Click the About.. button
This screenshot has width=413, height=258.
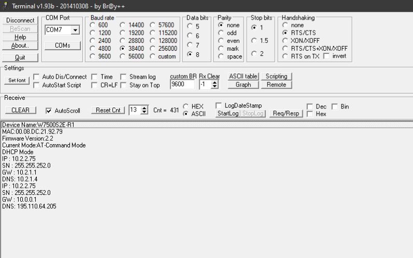coord(20,45)
